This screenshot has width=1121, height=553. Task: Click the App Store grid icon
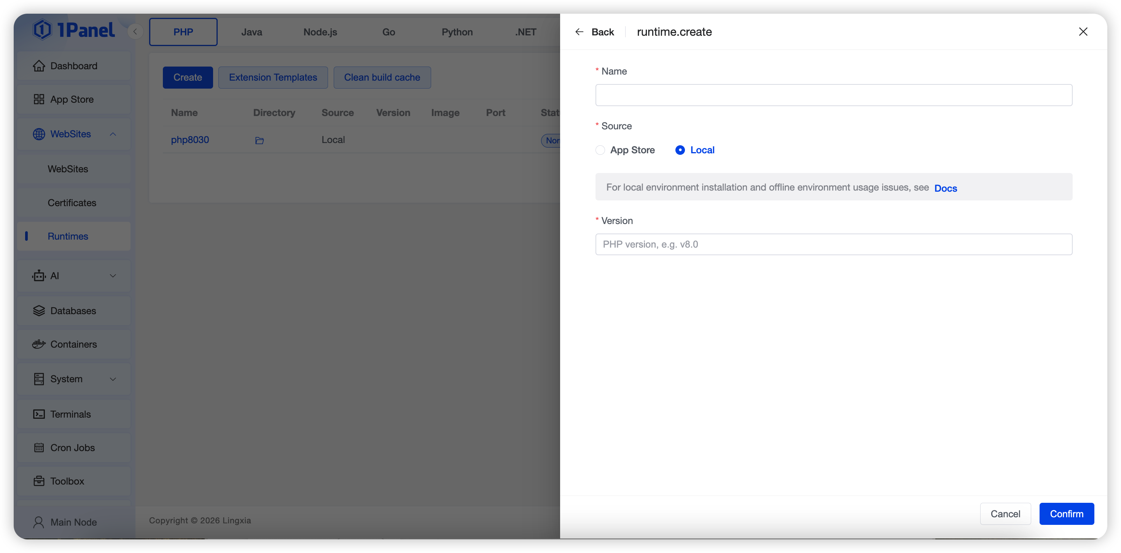click(x=39, y=99)
